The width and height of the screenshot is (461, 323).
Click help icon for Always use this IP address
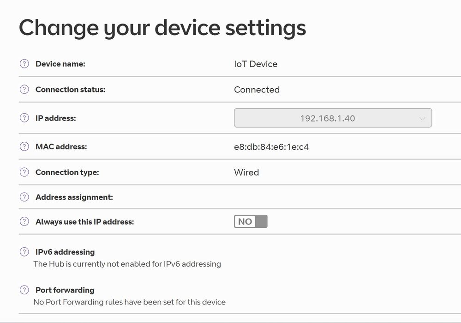pyautogui.click(x=24, y=221)
